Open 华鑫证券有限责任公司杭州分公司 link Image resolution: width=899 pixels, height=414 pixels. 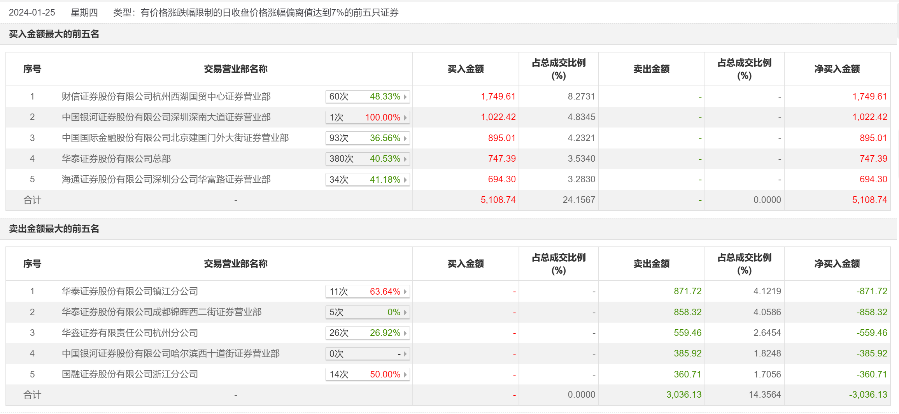130,333
